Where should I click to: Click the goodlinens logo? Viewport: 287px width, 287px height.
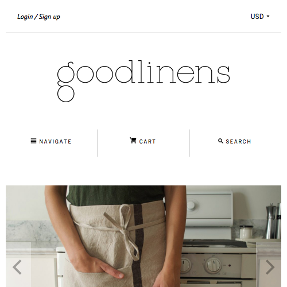143,82
